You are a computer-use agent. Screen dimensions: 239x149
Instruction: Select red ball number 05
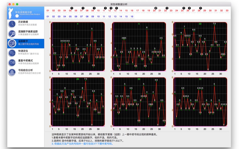[70, 11]
